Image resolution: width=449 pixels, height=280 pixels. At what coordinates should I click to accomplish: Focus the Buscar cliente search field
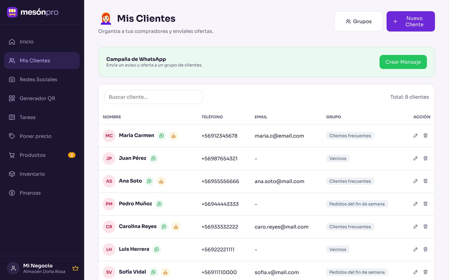(153, 97)
